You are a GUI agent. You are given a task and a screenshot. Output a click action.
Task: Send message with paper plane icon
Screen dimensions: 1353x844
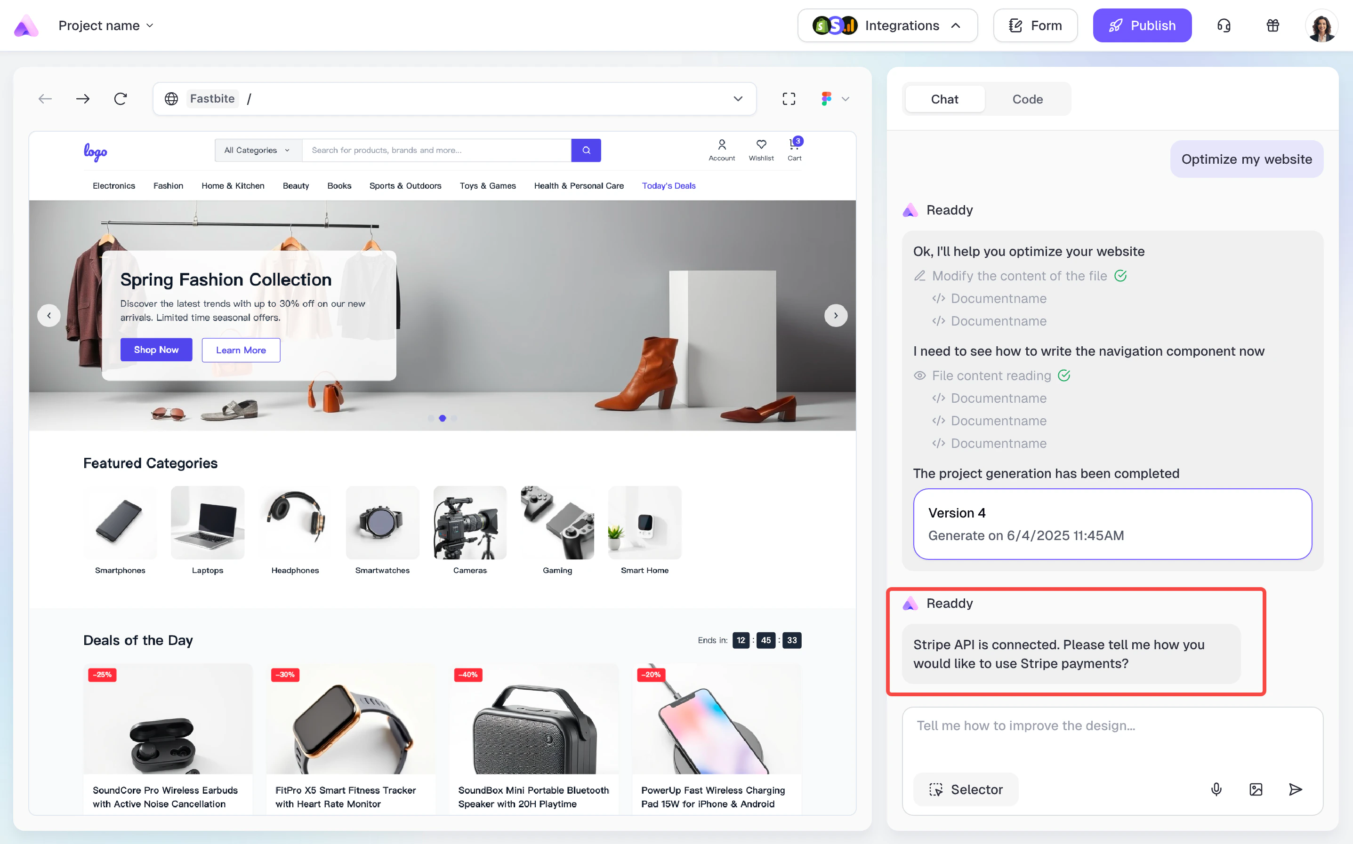pos(1296,789)
